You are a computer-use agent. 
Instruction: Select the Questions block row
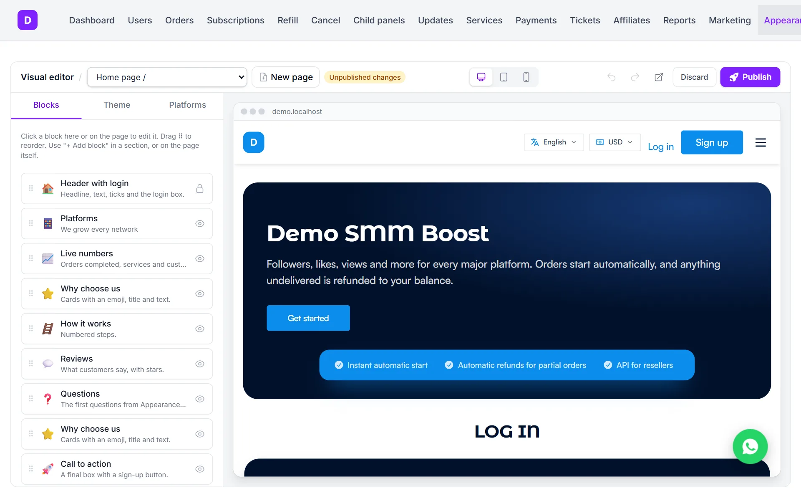(x=117, y=399)
